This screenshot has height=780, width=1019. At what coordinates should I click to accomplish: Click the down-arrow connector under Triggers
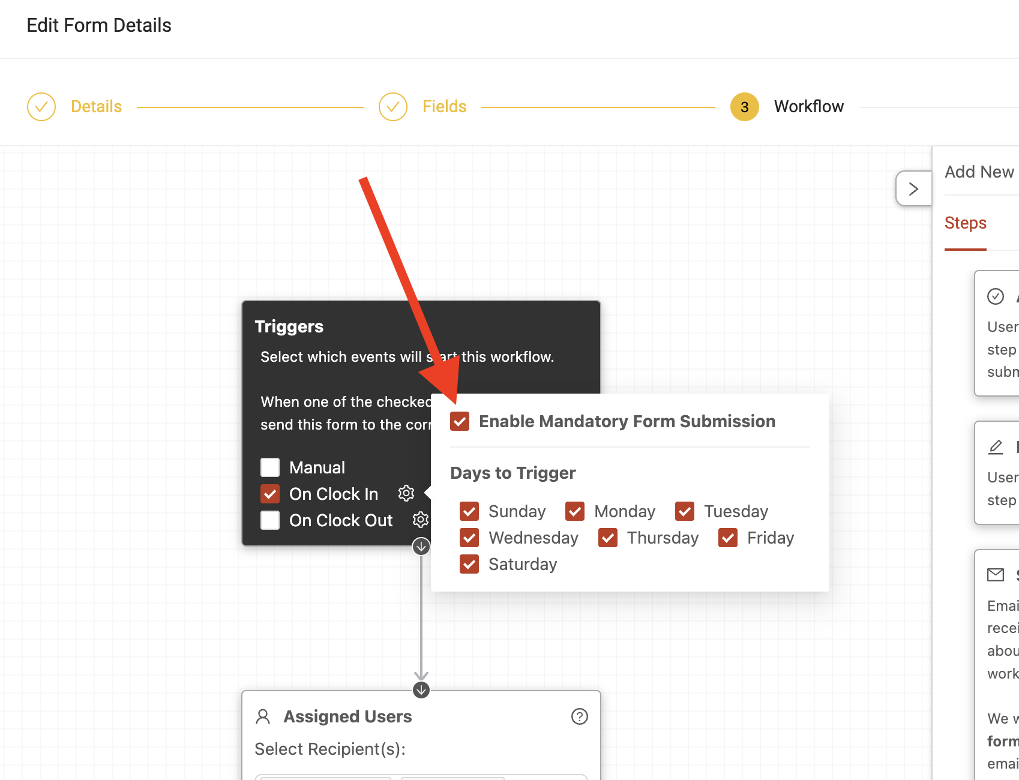[x=421, y=547]
